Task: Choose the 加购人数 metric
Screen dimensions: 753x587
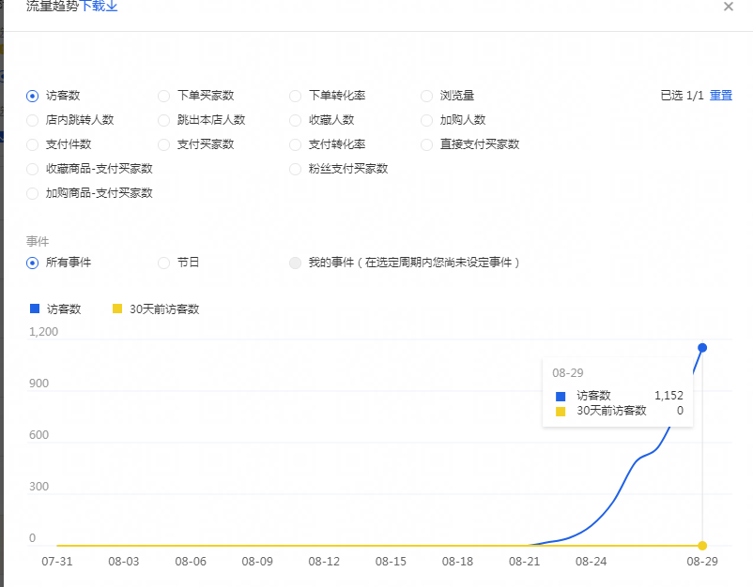Action: pyautogui.click(x=427, y=120)
